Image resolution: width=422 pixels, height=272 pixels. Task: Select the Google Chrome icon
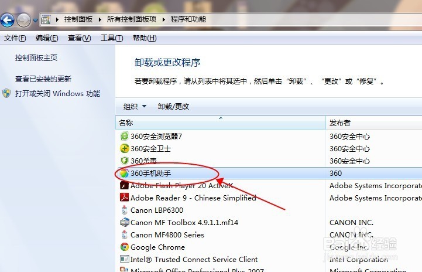[124, 247]
